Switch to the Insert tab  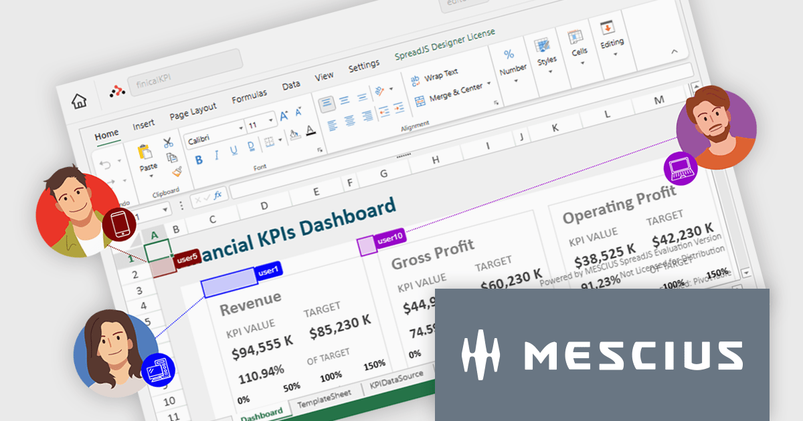pyautogui.click(x=143, y=124)
